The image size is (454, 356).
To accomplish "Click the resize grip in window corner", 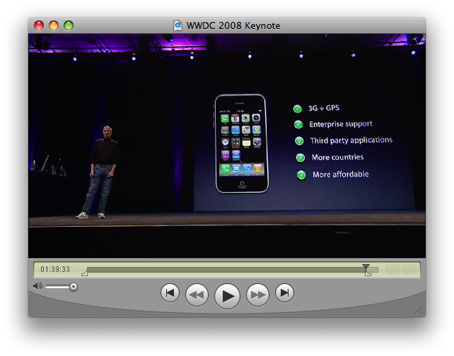I will [419, 310].
